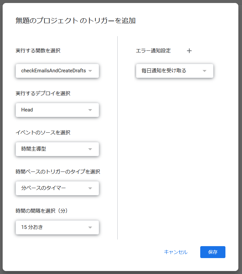Click the キャンセル button
Viewport: 242px width, 274px height.
(x=176, y=252)
